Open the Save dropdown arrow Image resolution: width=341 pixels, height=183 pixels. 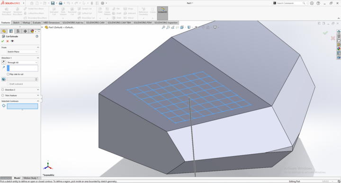pos(56,3)
